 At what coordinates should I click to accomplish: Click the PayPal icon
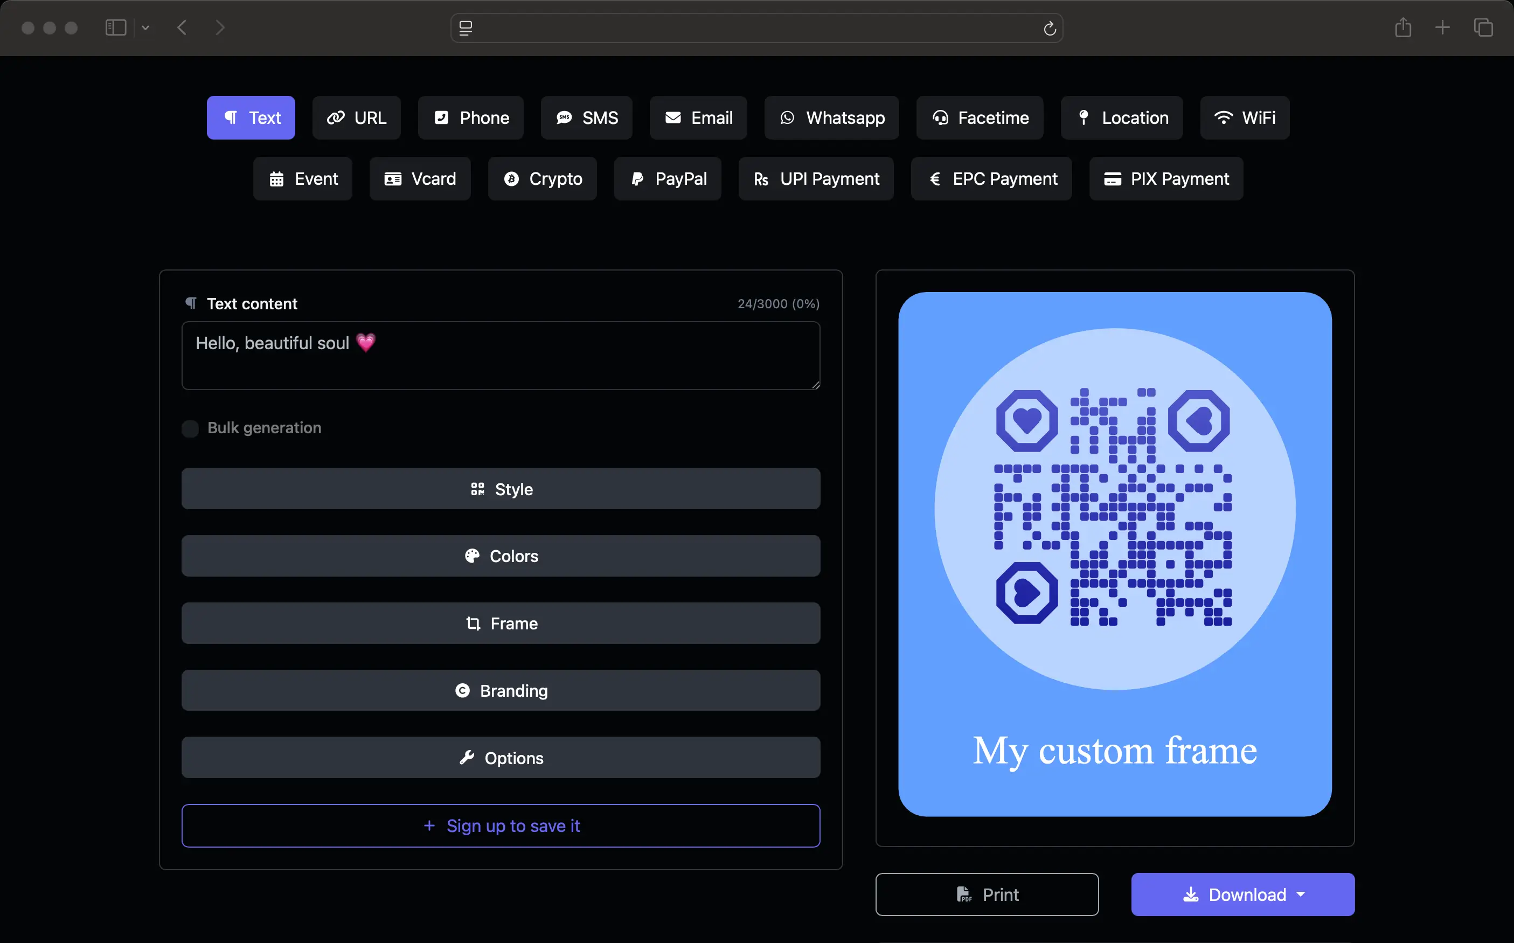click(637, 178)
